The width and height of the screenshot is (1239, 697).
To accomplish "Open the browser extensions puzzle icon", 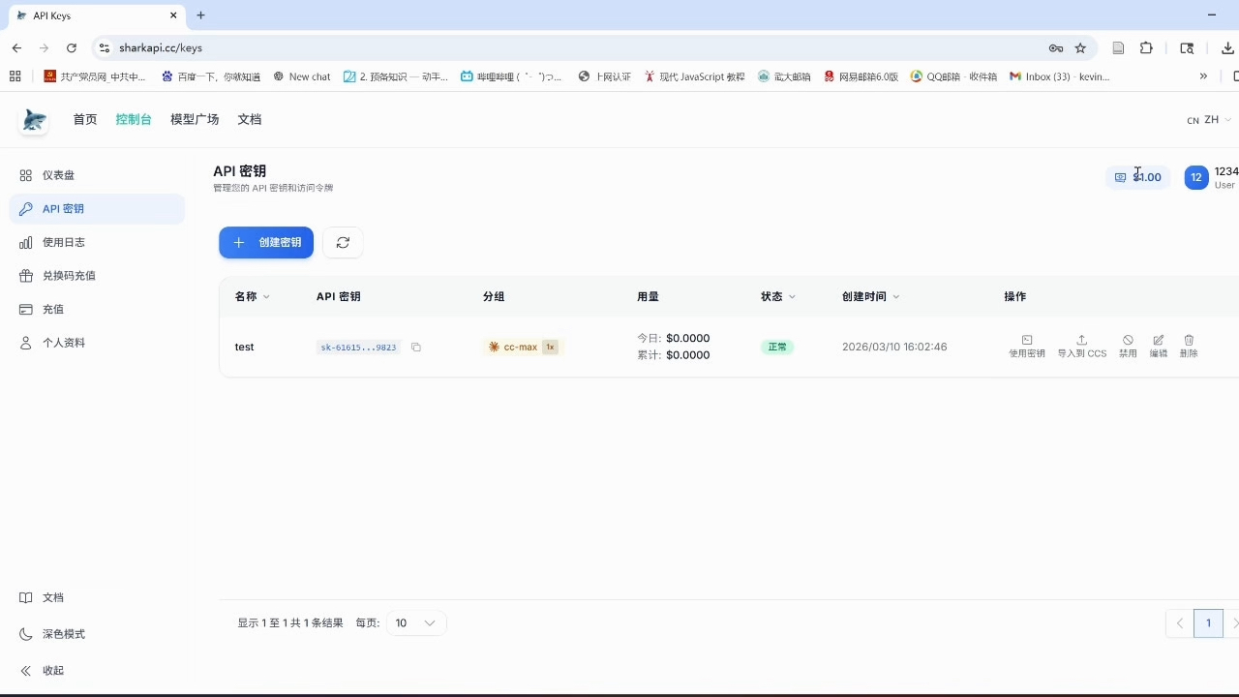I will (1147, 47).
